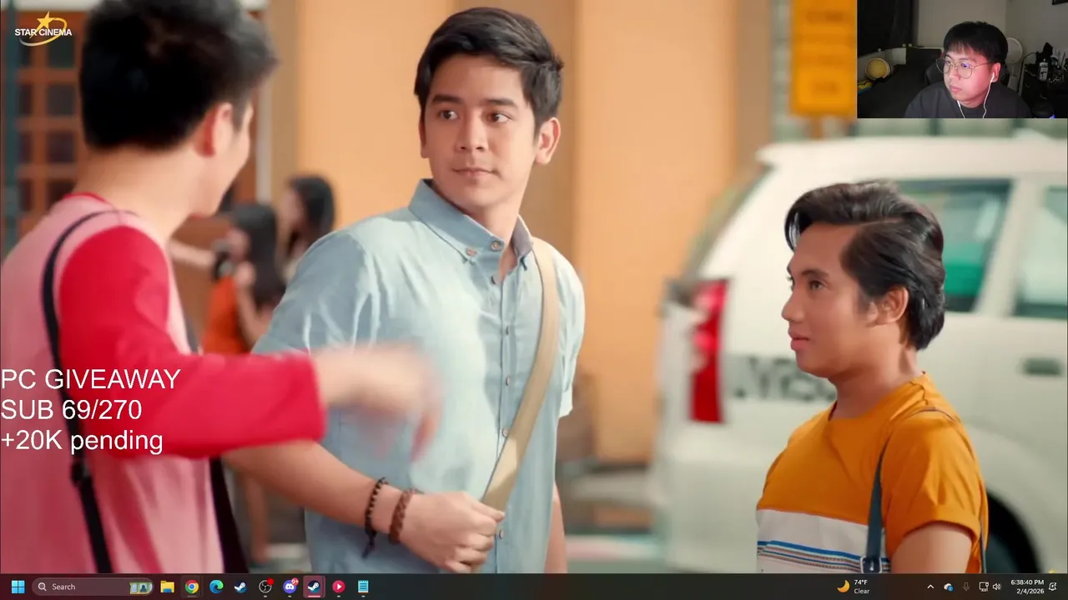Open the search highlight image in the Search box

click(x=140, y=587)
